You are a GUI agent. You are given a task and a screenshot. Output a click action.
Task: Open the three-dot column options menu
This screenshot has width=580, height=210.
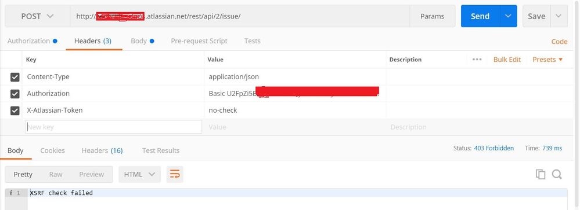click(477, 60)
